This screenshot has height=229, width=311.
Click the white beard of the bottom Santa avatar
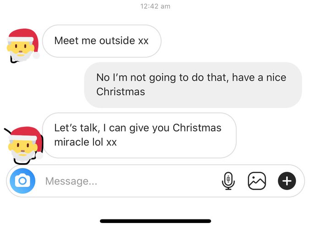(23, 156)
